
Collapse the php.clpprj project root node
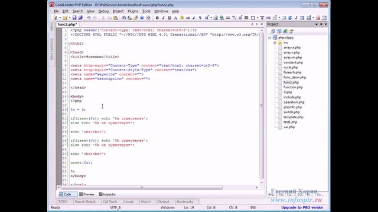(270, 38)
